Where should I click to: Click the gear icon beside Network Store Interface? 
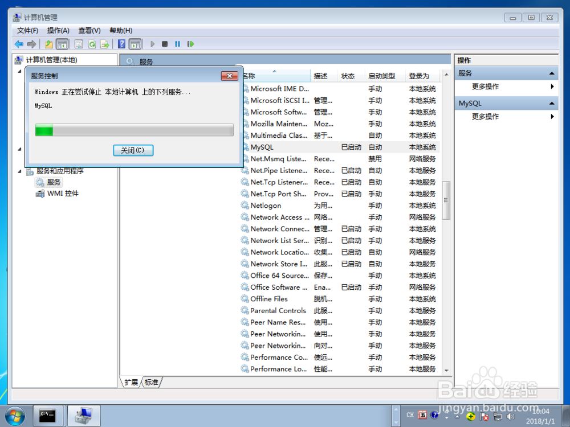click(x=245, y=264)
